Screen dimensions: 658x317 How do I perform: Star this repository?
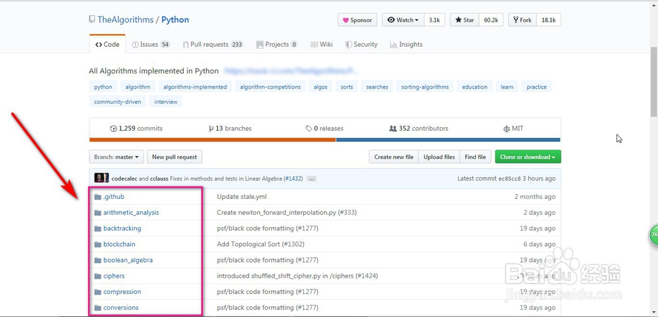(x=465, y=20)
